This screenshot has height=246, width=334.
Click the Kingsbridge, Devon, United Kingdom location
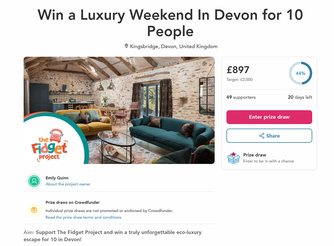(x=174, y=46)
